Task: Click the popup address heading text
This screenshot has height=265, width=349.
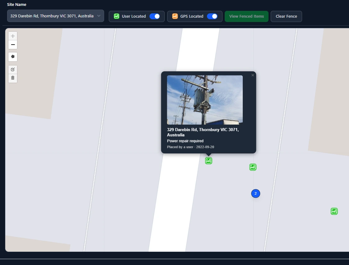Action: [203, 132]
